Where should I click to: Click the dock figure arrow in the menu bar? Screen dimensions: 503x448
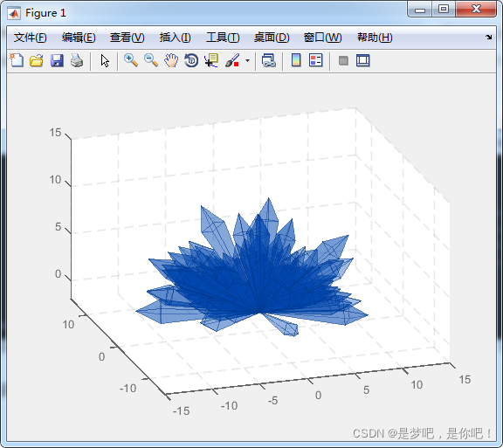(488, 37)
